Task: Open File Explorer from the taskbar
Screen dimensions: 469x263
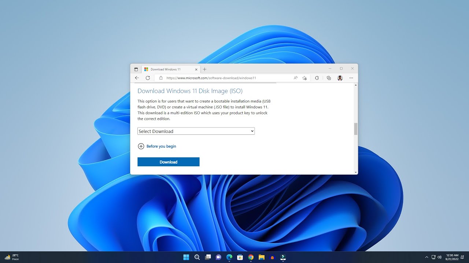Action: click(x=262, y=257)
